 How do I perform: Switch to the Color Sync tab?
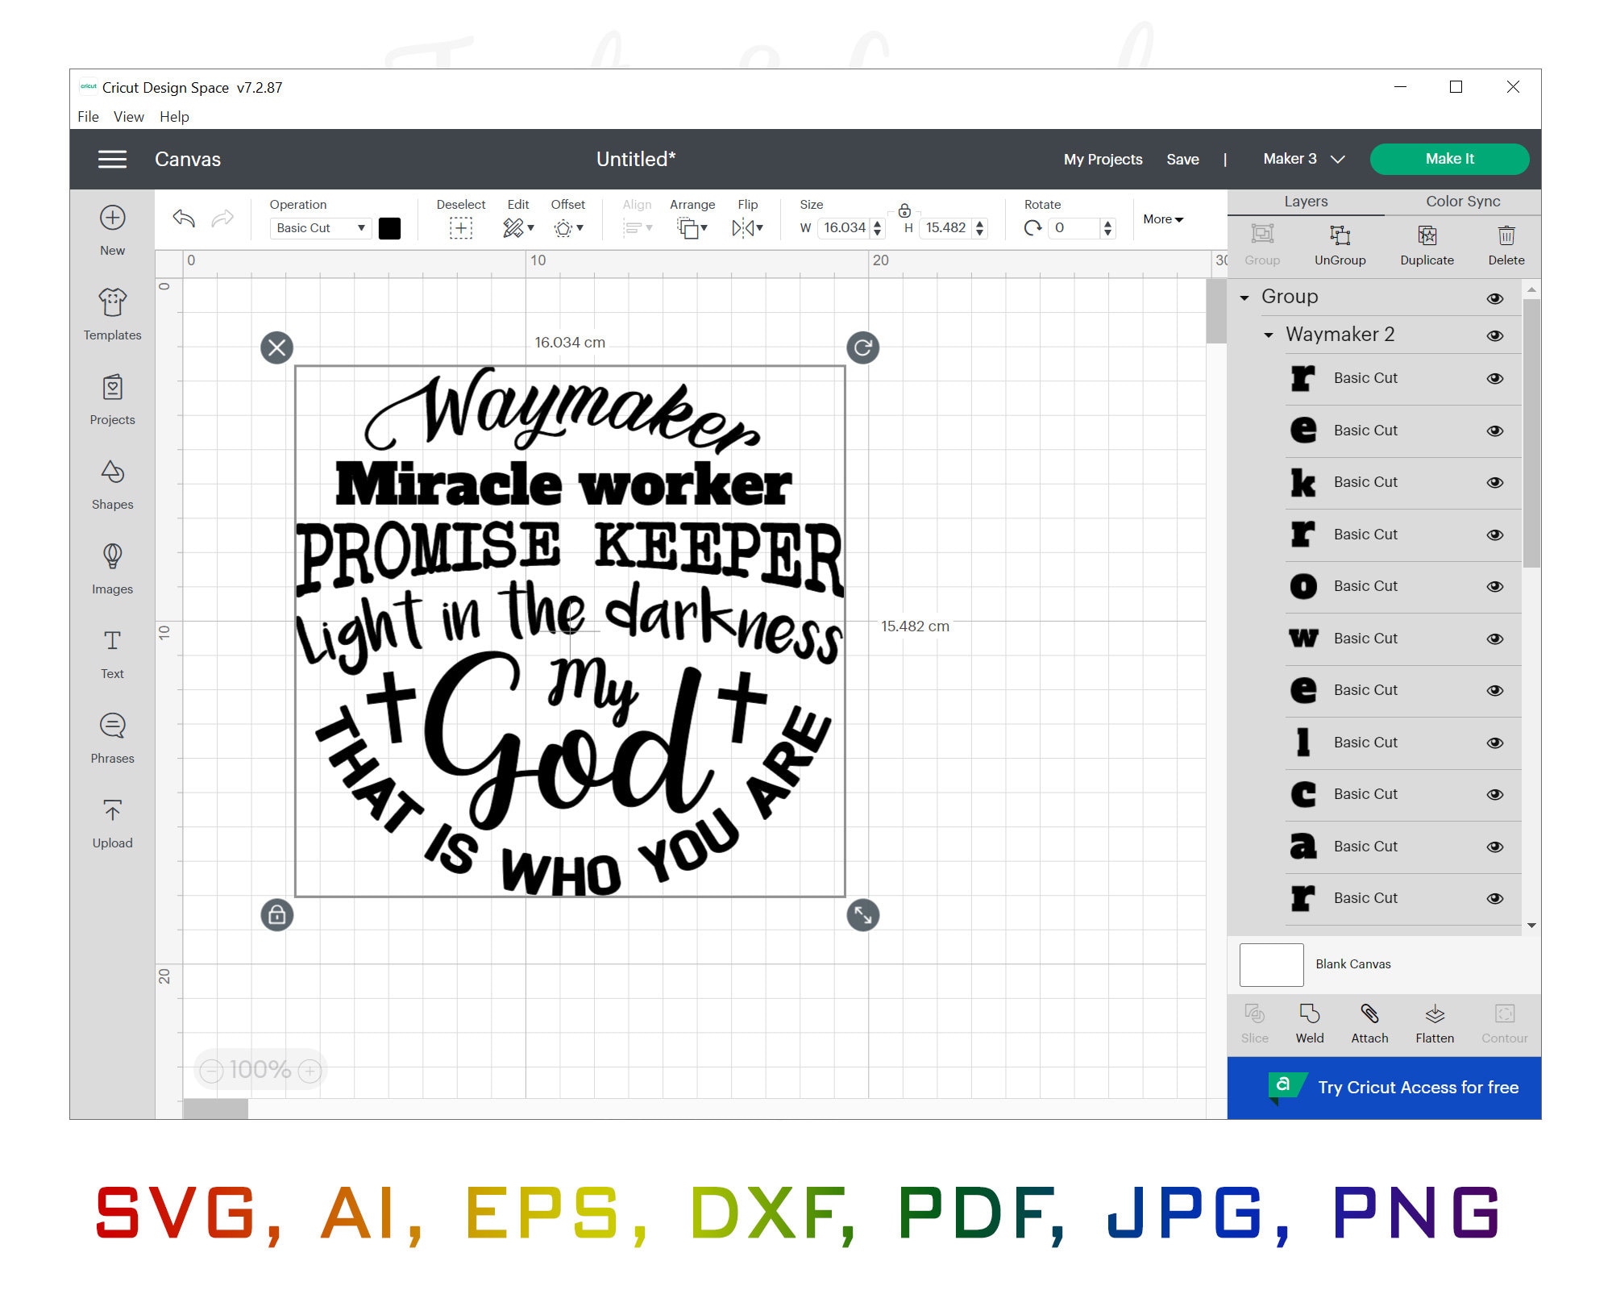click(x=1461, y=201)
